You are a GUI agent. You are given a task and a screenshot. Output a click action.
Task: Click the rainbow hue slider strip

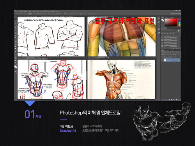click(x=179, y=22)
